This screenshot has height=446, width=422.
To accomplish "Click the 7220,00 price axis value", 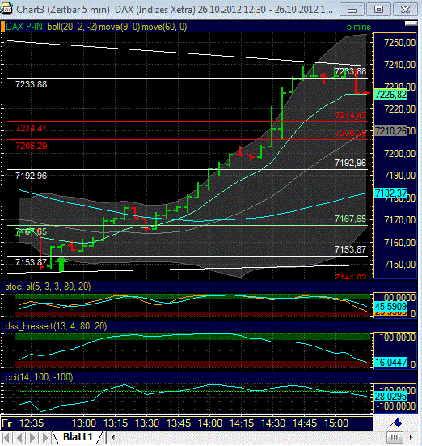I will tap(399, 109).
